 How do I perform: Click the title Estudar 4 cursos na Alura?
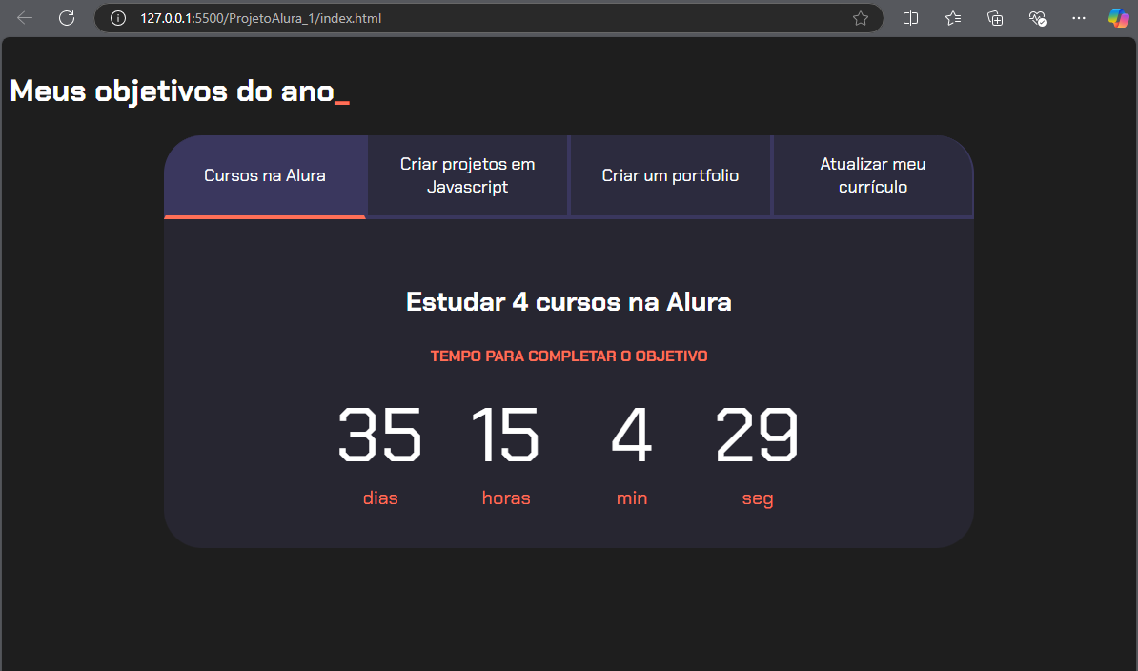click(x=568, y=301)
